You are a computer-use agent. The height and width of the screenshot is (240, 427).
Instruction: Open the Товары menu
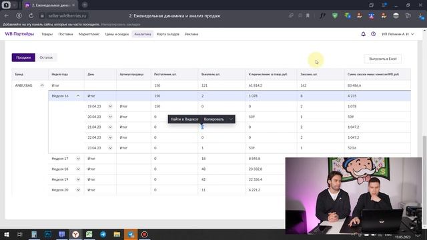pos(47,34)
